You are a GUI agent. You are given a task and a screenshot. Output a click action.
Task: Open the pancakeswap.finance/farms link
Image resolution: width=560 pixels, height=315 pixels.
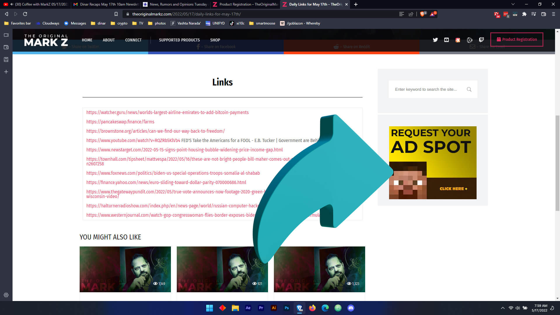click(120, 122)
